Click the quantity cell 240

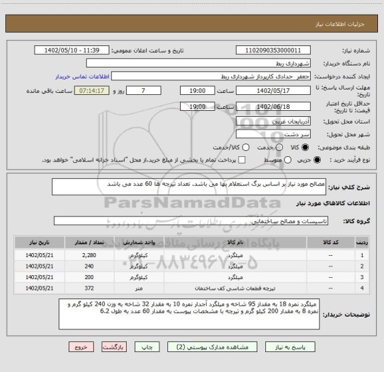[89, 266]
